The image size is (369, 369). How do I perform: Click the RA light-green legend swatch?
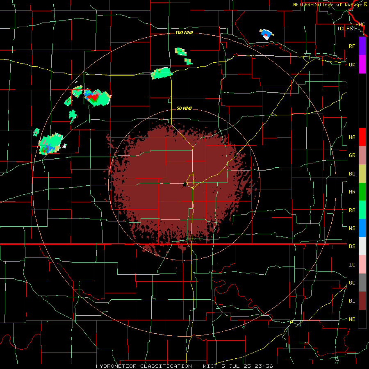pyautogui.click(x=362, y=210)
